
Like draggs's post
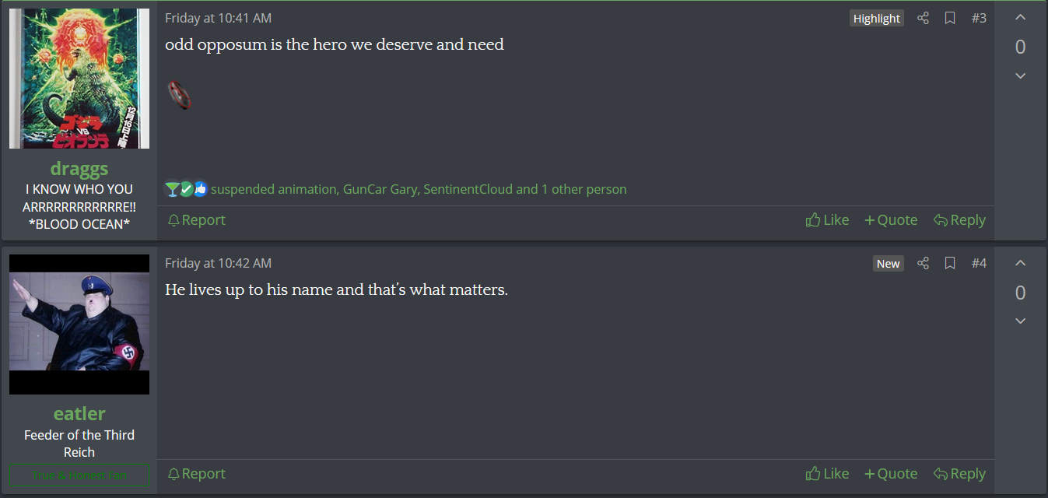coord(827,220)
